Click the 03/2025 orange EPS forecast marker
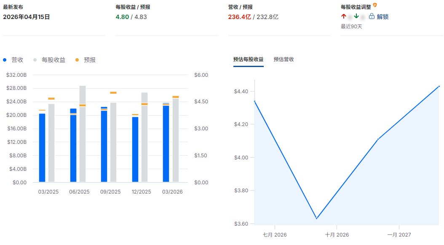The image size is (444, 245). pos(51,99)
